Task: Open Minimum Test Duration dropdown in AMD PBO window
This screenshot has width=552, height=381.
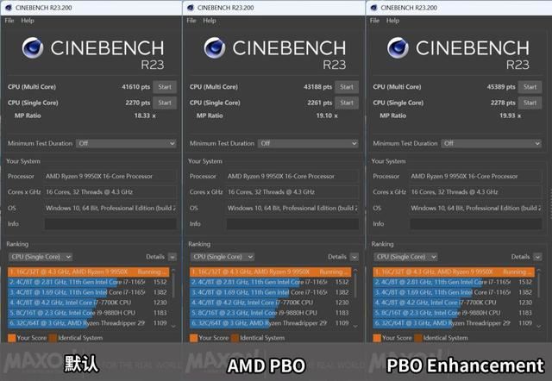Action: 308,144
